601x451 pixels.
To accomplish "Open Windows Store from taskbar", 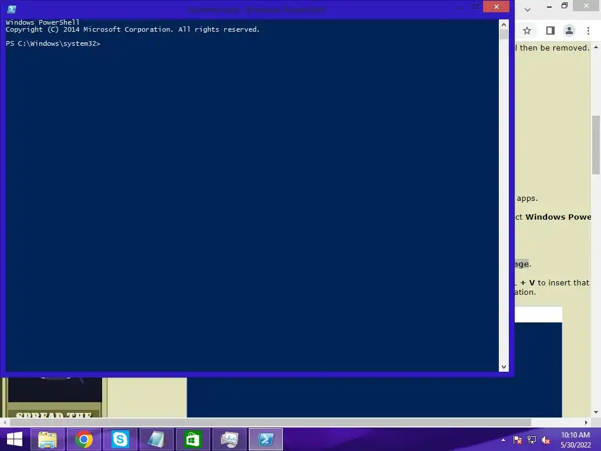I will (193, 439).
